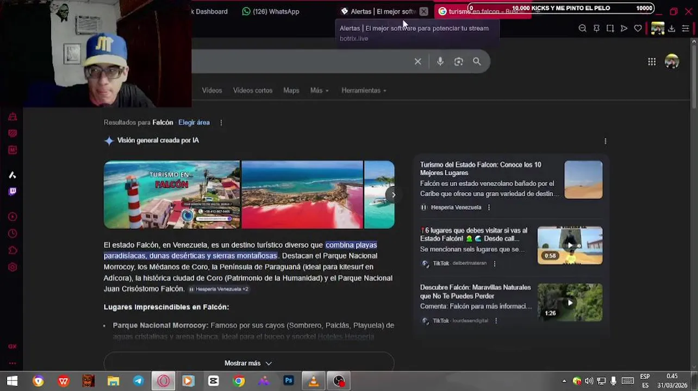Image resolution: width=698 pixels, height=391 pixels.
Task: Select the Videos cortos filter
Action: point(253,90)
